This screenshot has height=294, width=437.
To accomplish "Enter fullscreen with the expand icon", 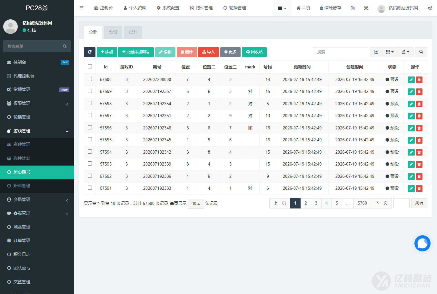I will point(366,8).
